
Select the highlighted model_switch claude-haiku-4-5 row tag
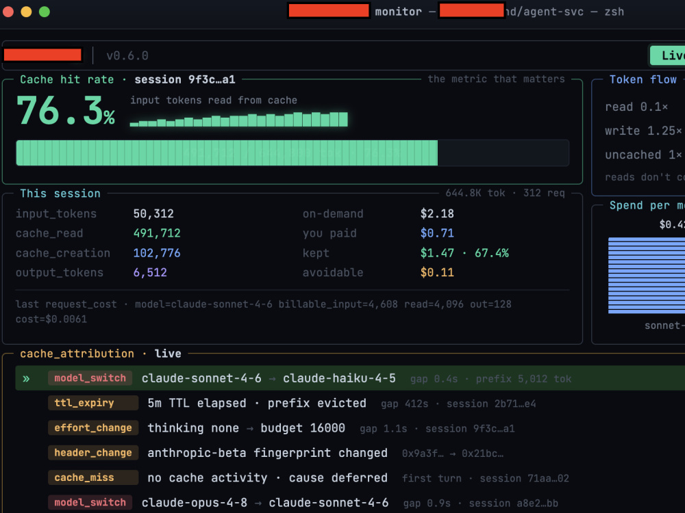coord(90,378)
